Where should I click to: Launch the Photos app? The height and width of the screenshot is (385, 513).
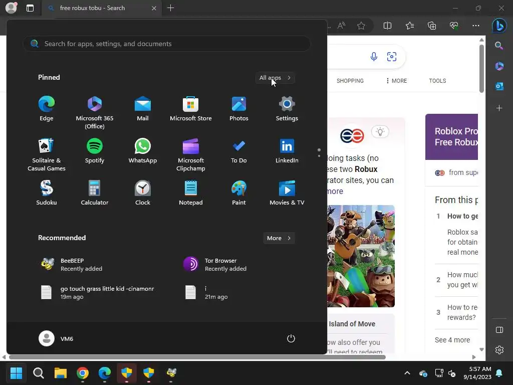tap(239, 109)
